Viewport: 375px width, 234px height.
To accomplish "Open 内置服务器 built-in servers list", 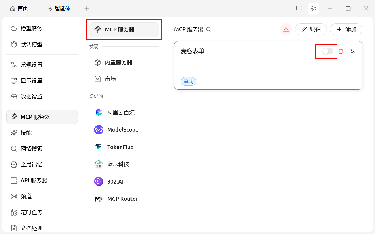I will coord(118,63).
